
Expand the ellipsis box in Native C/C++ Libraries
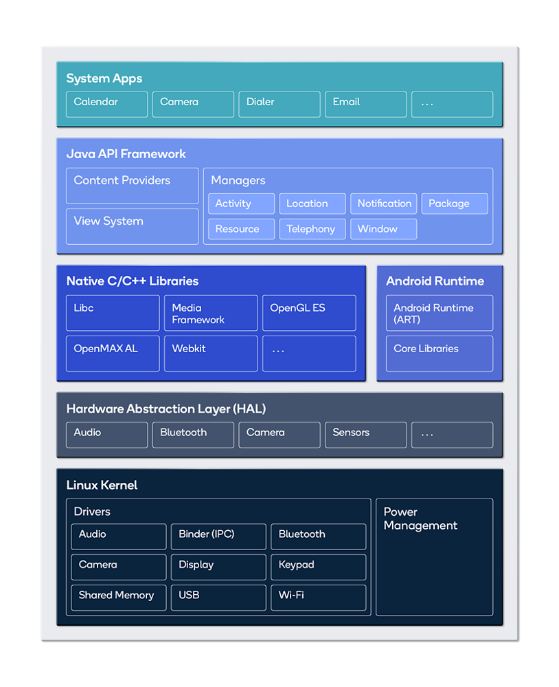[308, 353]
